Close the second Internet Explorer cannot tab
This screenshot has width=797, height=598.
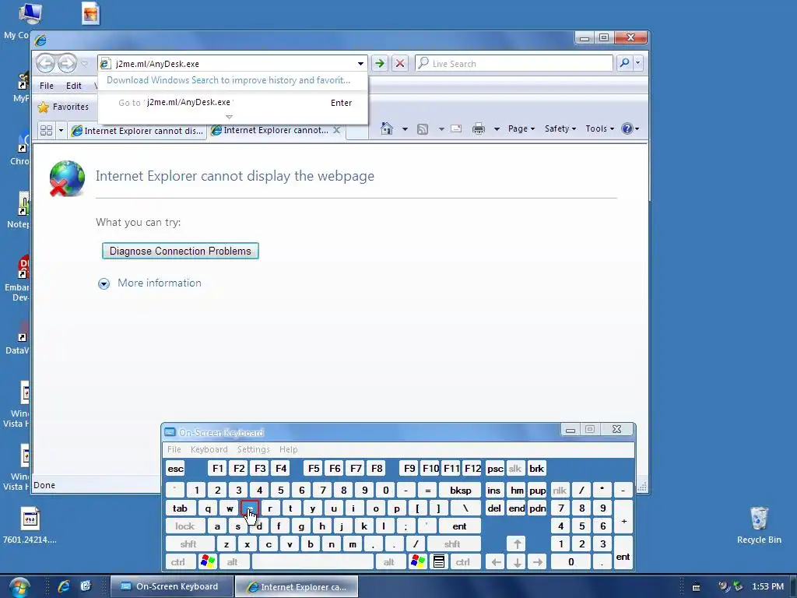336,130
